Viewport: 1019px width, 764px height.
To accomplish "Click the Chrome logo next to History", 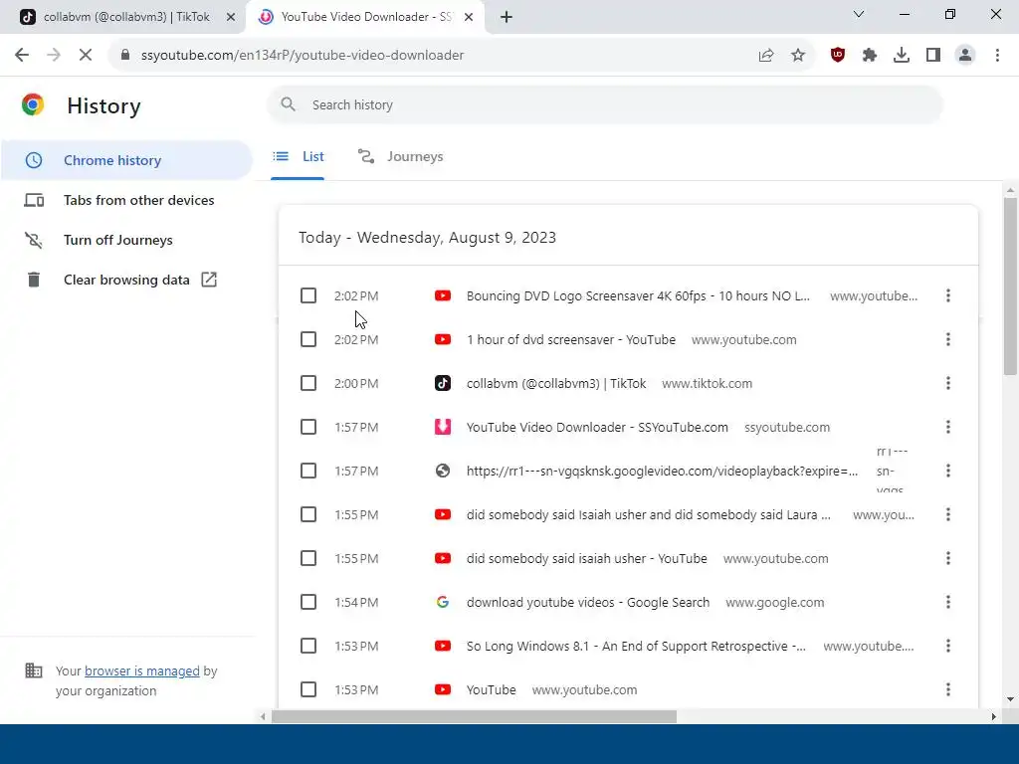I will [33, 104].
